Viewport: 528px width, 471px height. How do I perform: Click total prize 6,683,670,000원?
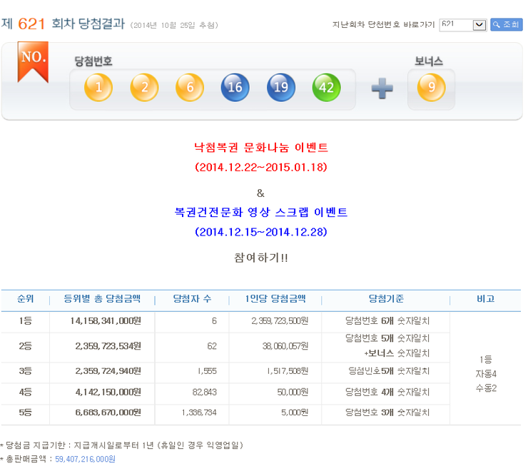click(108, 412)
